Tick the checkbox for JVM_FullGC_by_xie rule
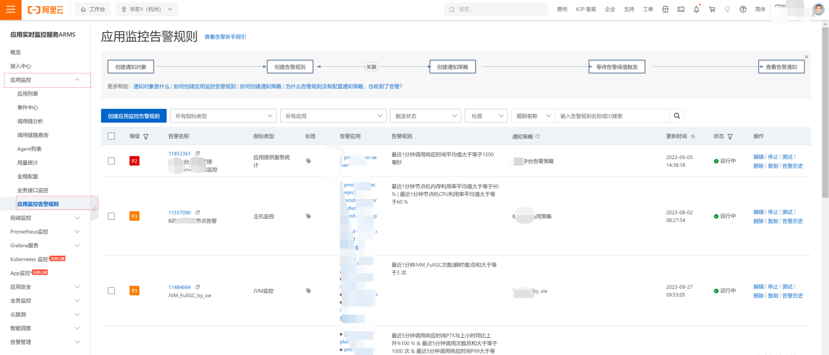This screenshot has width=829, height=355. click(112, 291)
